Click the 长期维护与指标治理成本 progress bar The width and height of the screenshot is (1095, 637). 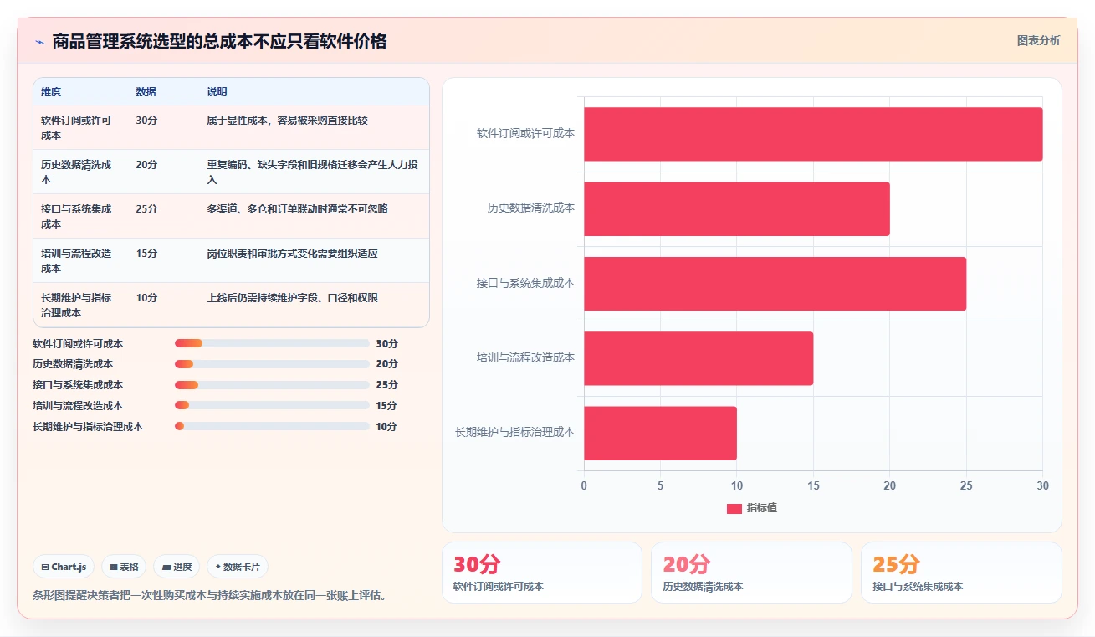(x=272, y=426)
